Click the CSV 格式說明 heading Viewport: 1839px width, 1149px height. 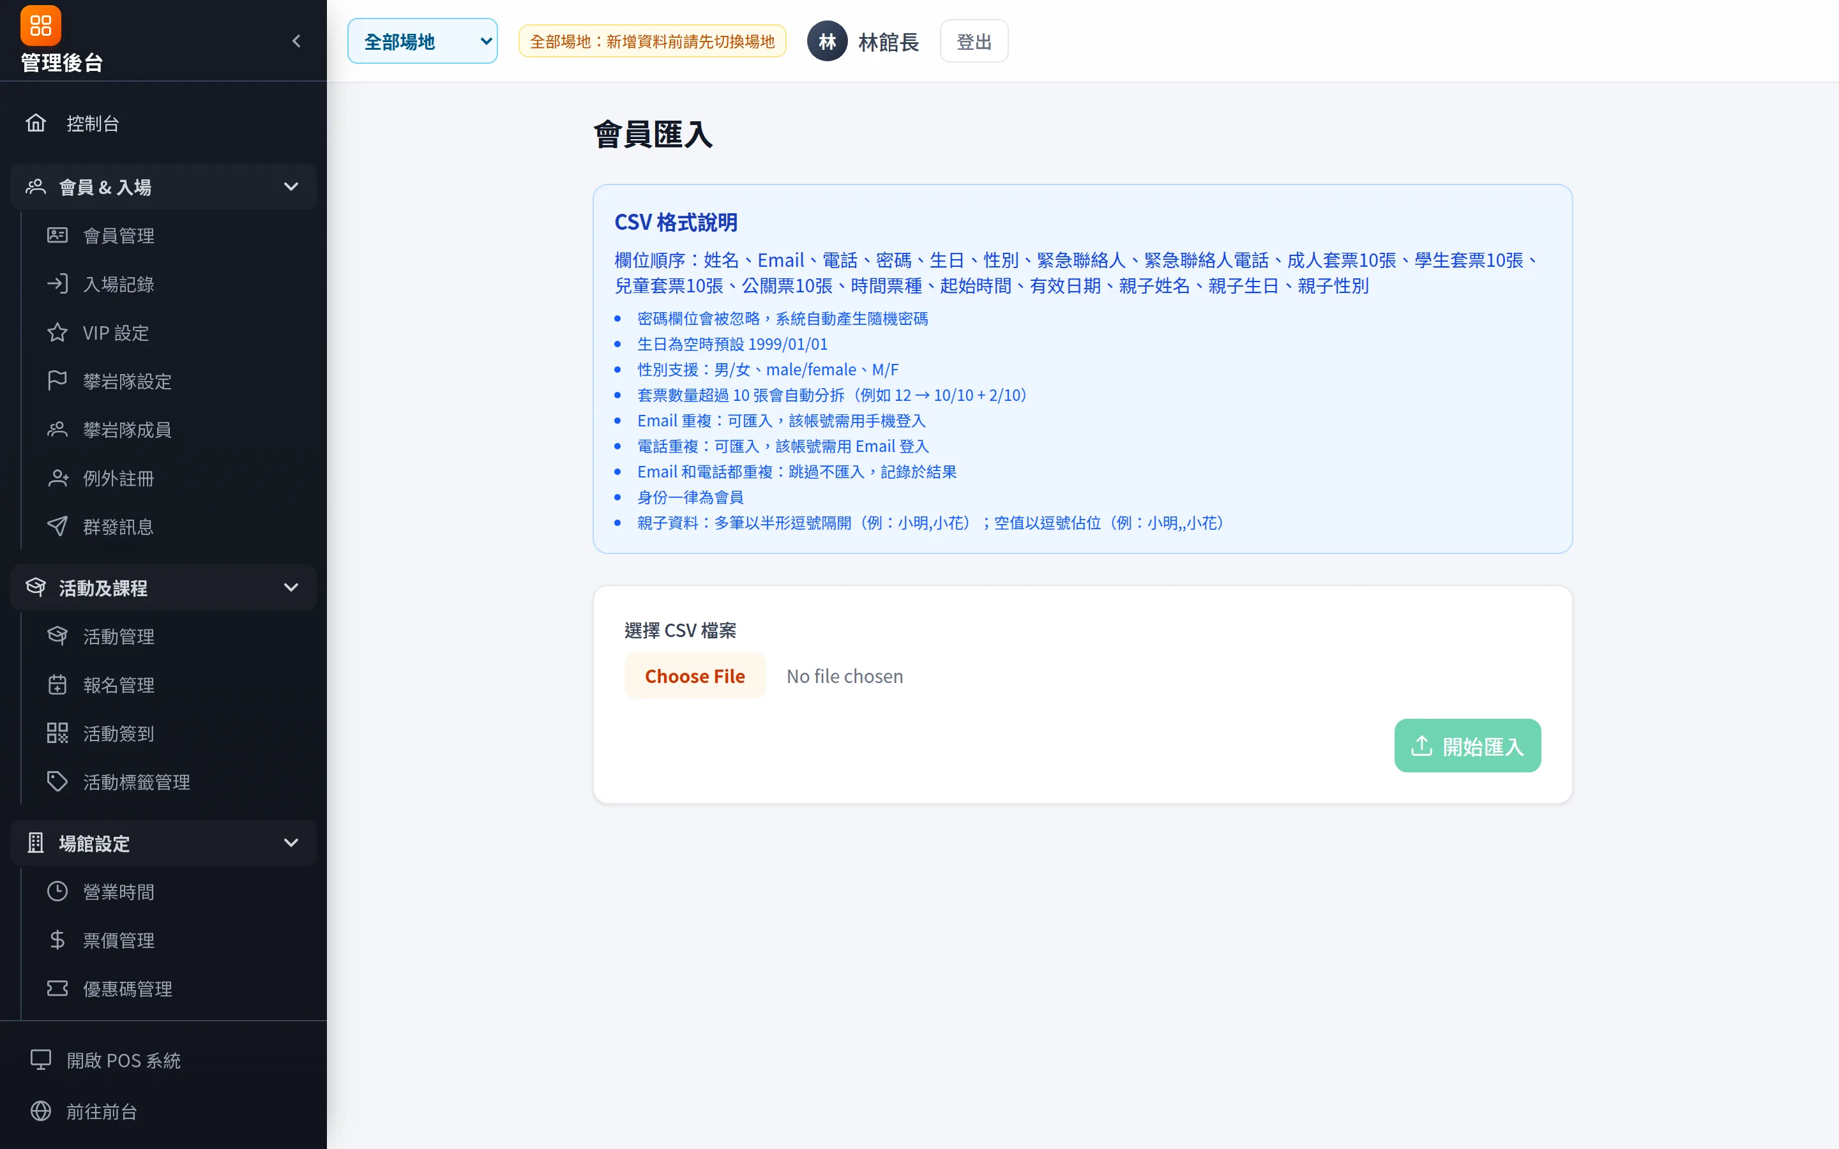coord(676,222)
